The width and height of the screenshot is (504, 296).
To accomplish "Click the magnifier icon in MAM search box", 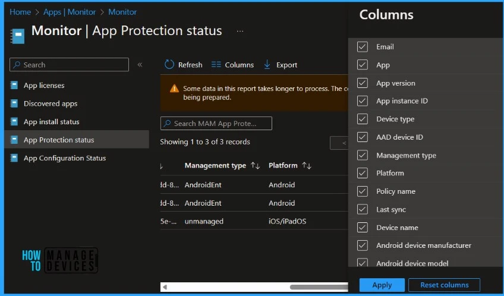I will [167, 124].
